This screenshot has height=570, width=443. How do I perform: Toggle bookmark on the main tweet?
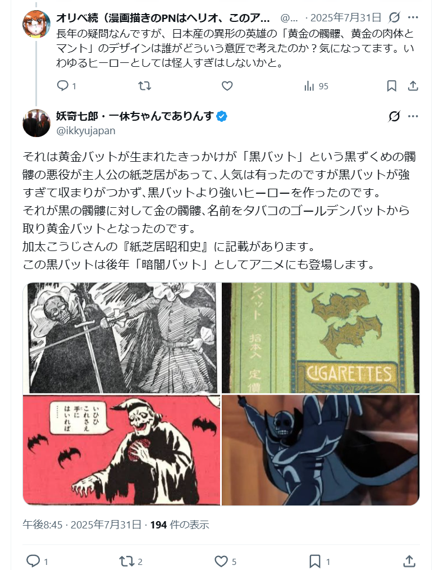click(315, 561)
